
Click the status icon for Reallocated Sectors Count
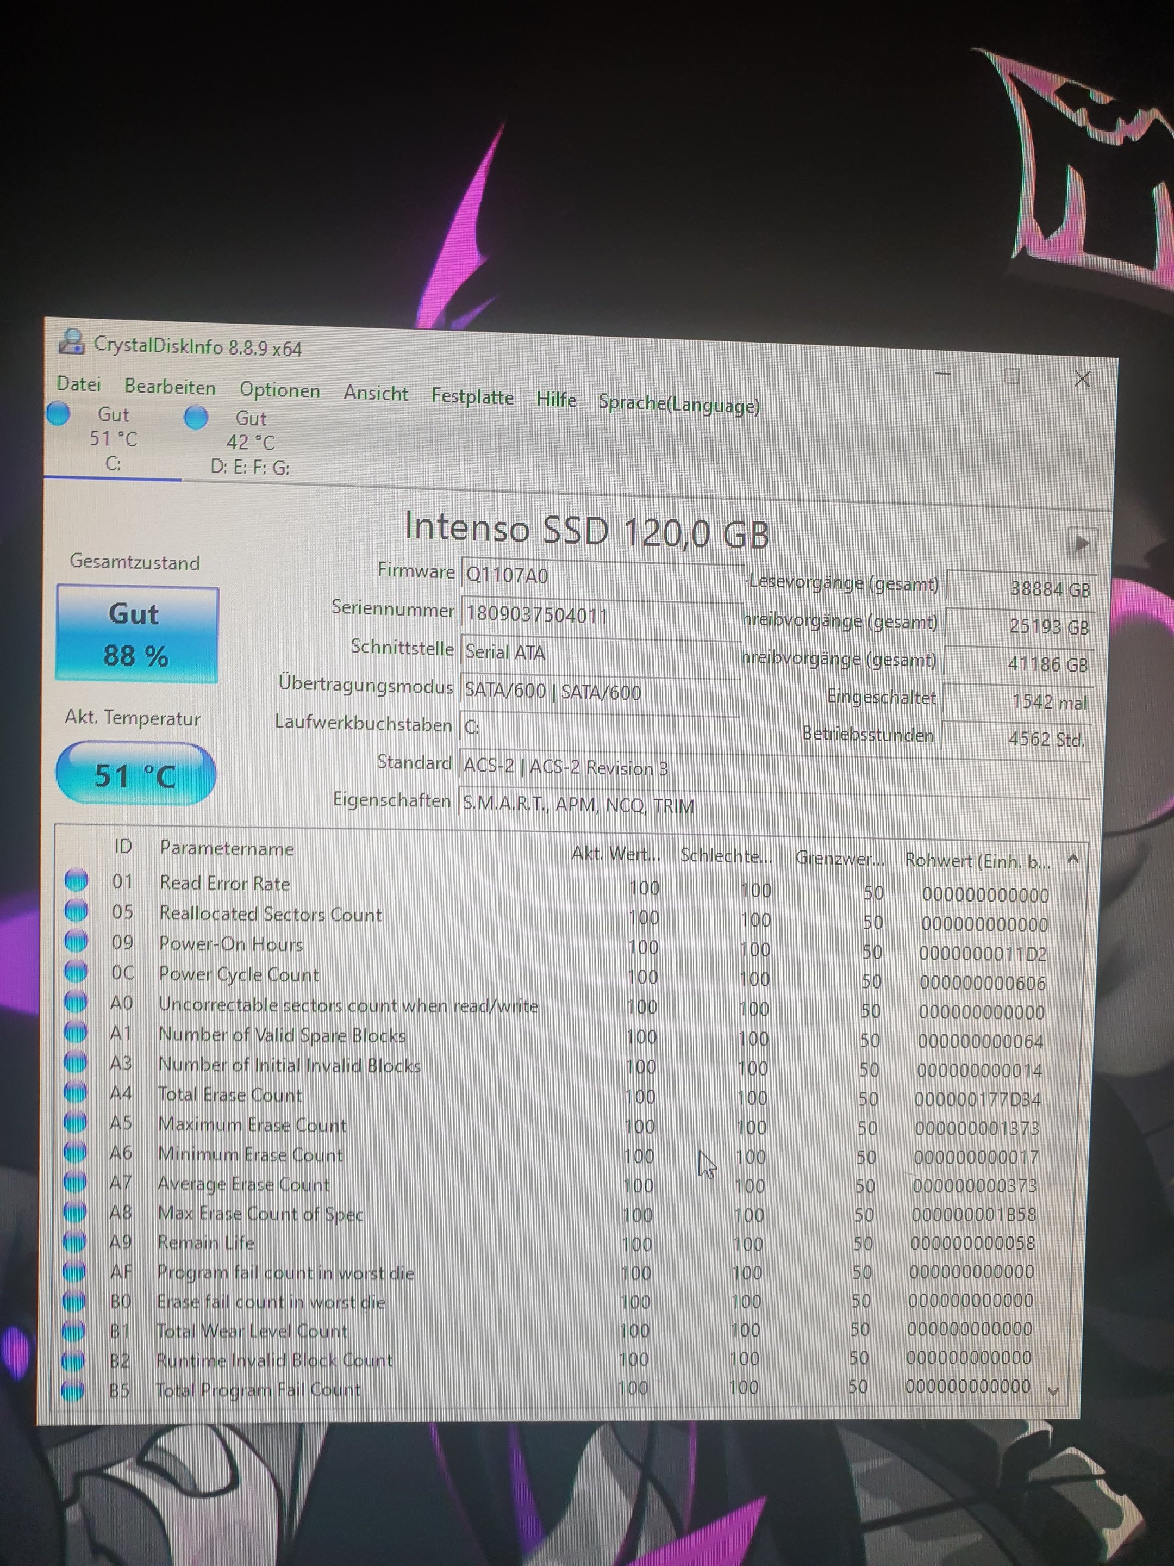tap(77, 910)
